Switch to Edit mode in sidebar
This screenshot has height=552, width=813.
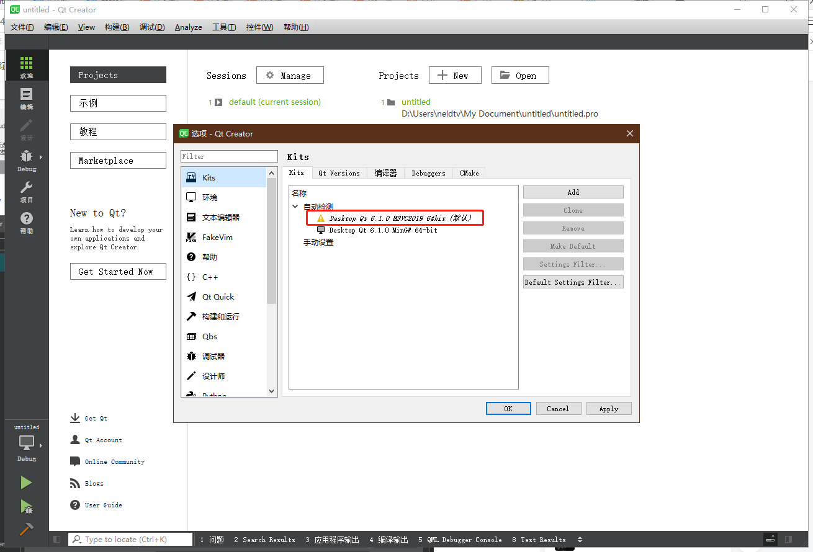coord(26,98)
